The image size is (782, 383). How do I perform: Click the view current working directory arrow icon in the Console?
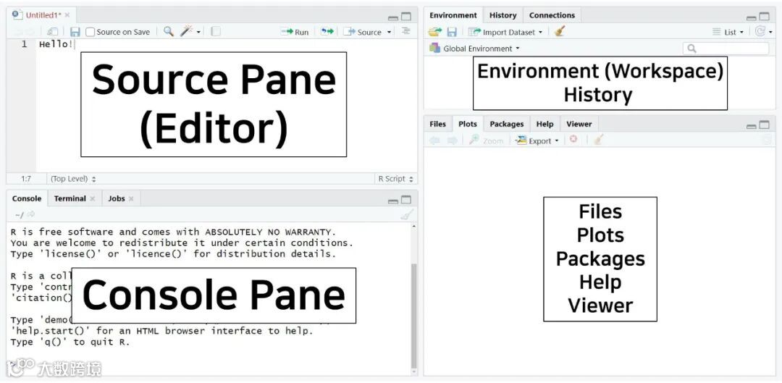[x=31, y=214]
